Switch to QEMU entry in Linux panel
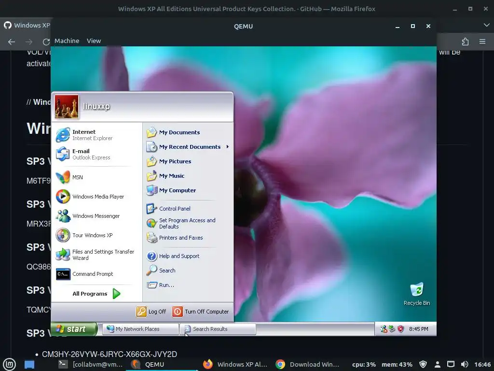 [161, 364]
